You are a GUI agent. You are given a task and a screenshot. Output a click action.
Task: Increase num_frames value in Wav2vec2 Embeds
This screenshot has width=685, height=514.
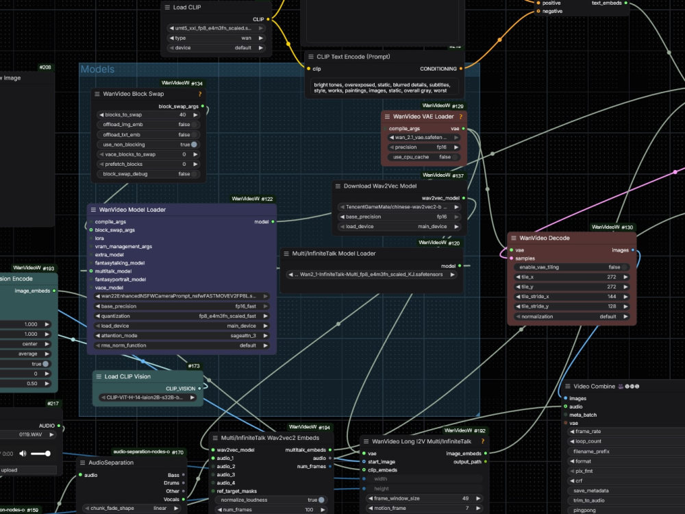click(x=323, y=510)
